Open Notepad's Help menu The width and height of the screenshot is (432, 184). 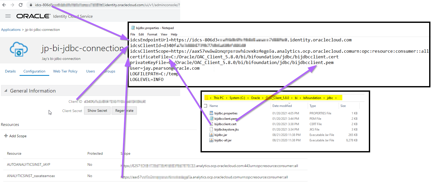(174, 34)
